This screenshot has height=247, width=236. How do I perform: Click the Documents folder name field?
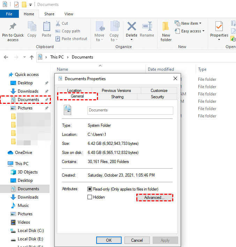click(130, 110)
